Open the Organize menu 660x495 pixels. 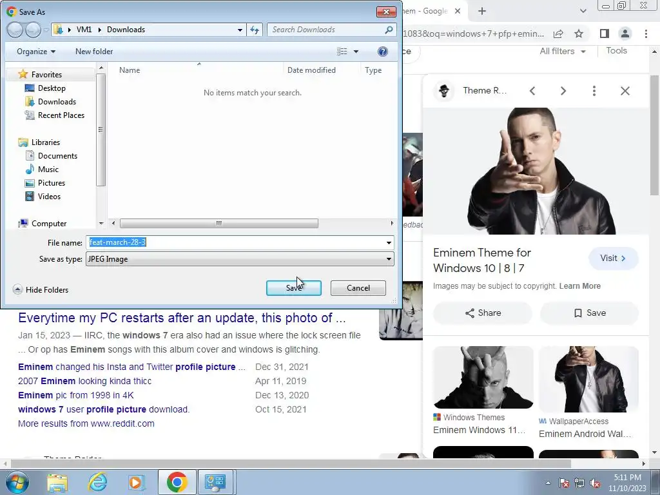click(x=36, y=52)
